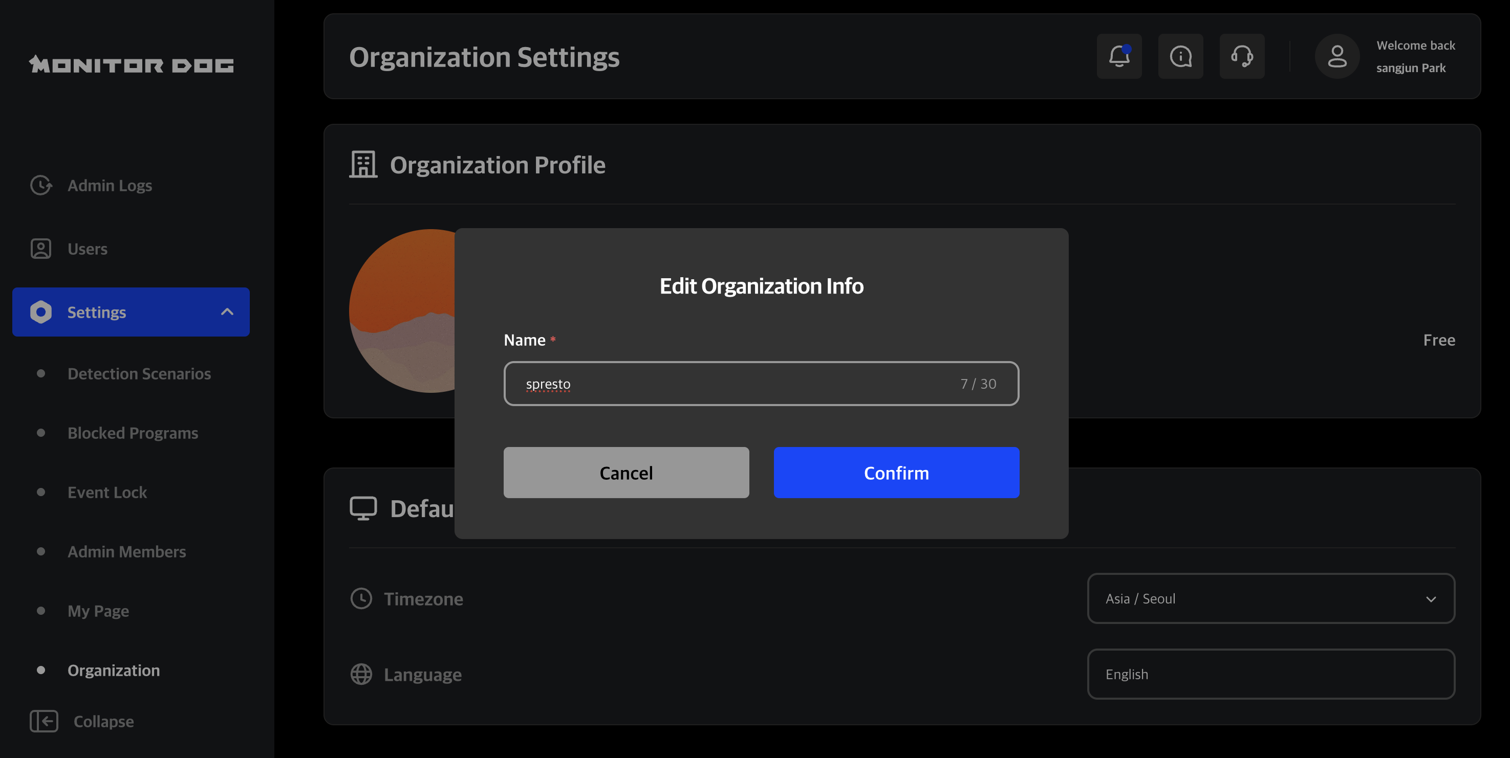This screenshot has width=1510, height=758.
Task: Navigate to Admin Members
Action: (126, 551)
